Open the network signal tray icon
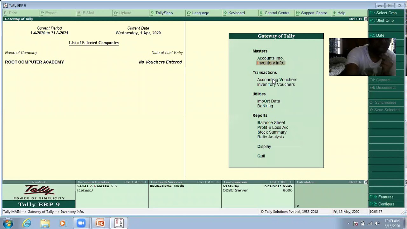Viewport: 407px width, 229px height. [x=370, y=223]
